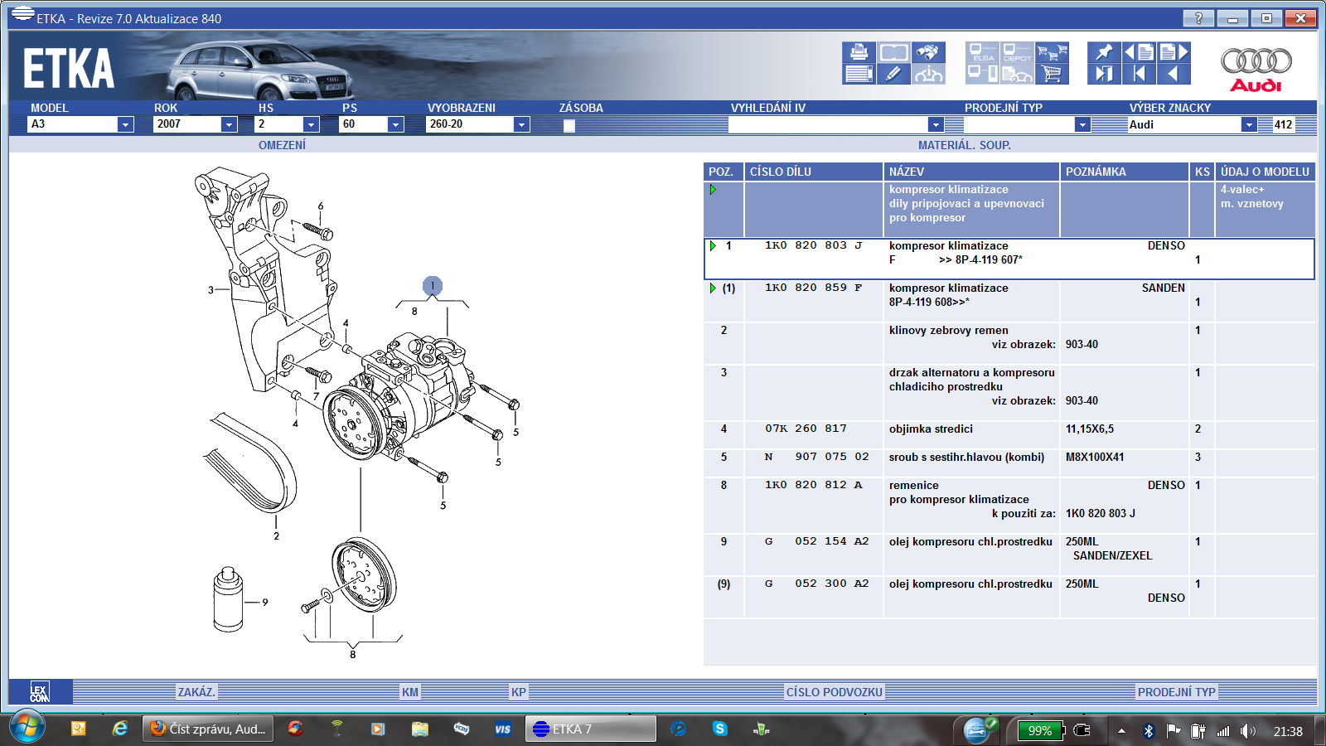Click the ČÍSLO PODVOZKU button at the bottom
The width and height of the screenshot is (1326, 746).
pyautogui.click(x=834, y=692)
